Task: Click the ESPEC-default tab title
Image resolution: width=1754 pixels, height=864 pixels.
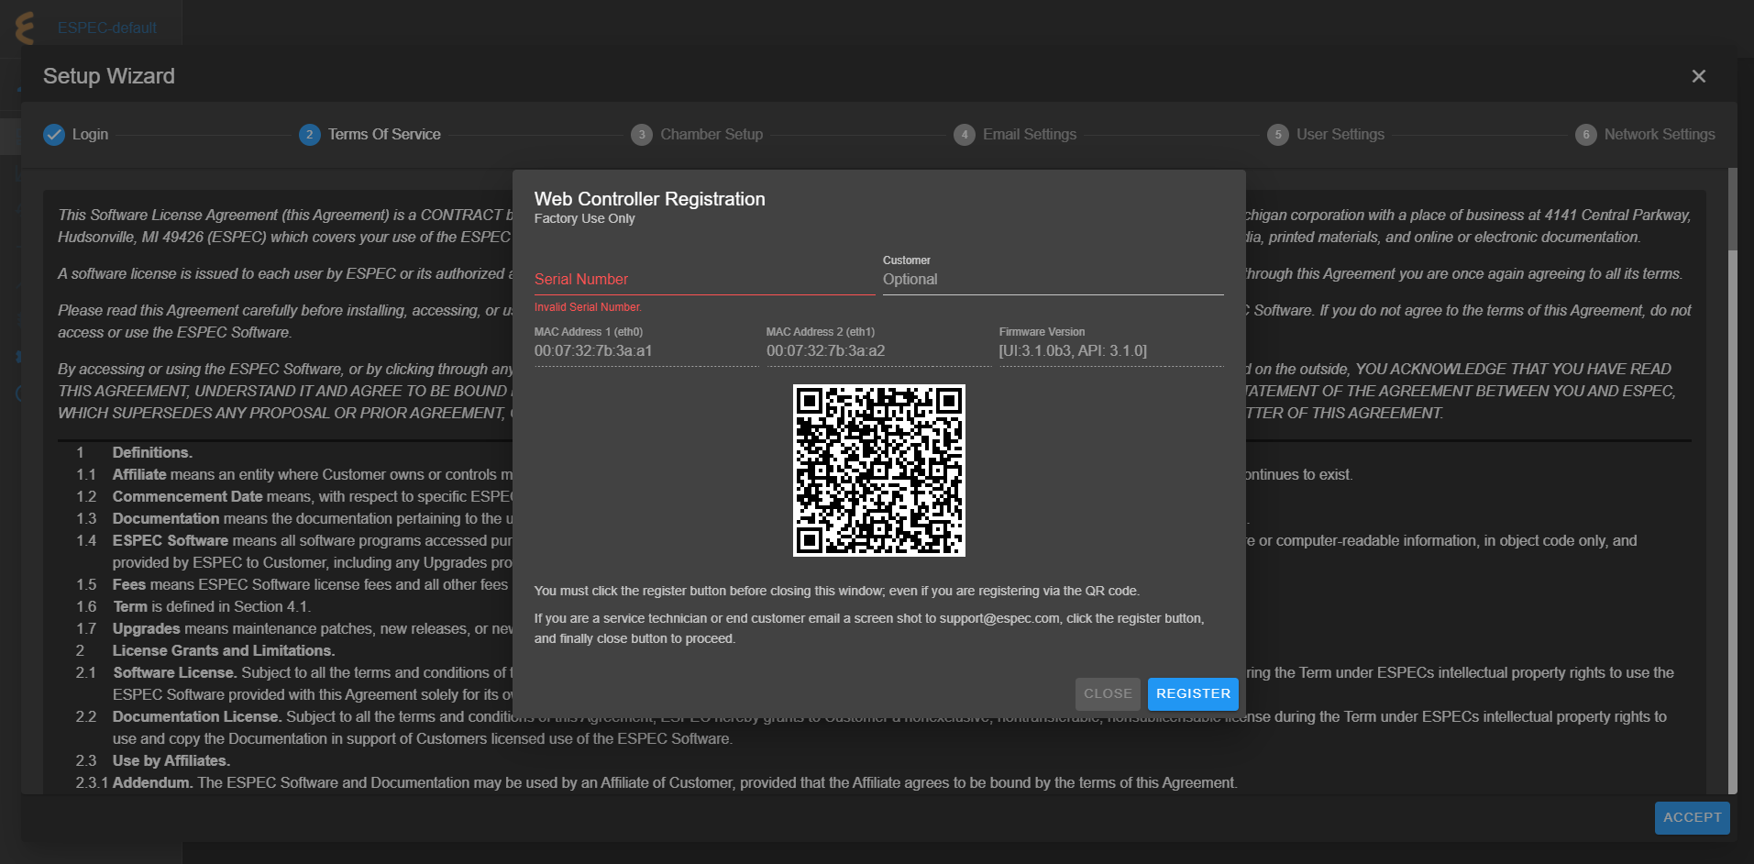Action: [x=107, y=28]
